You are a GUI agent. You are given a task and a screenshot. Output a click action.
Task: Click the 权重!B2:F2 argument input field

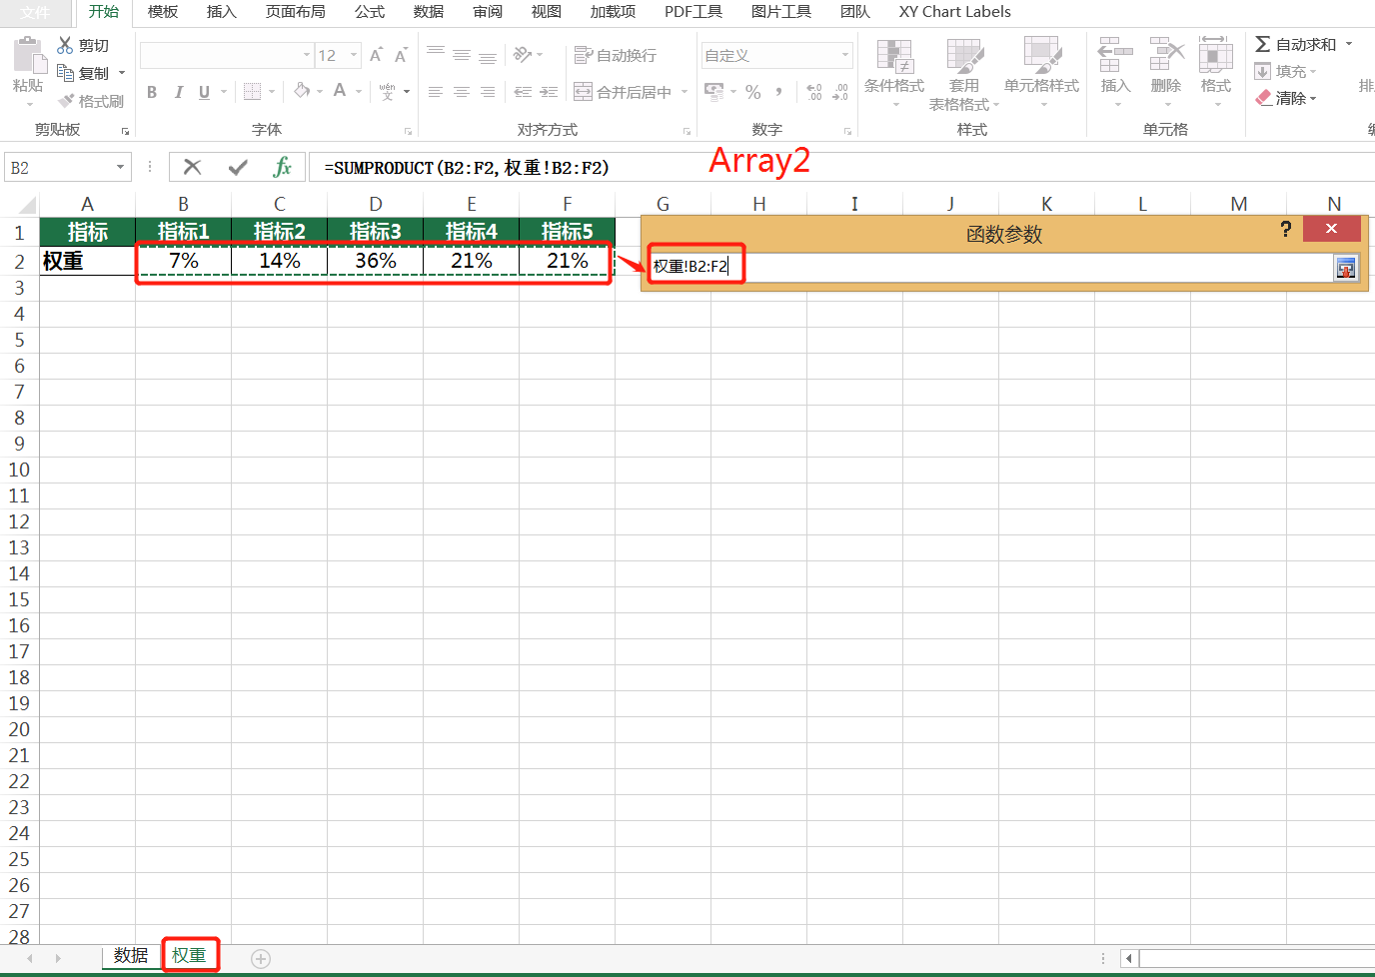pos(988,267)
